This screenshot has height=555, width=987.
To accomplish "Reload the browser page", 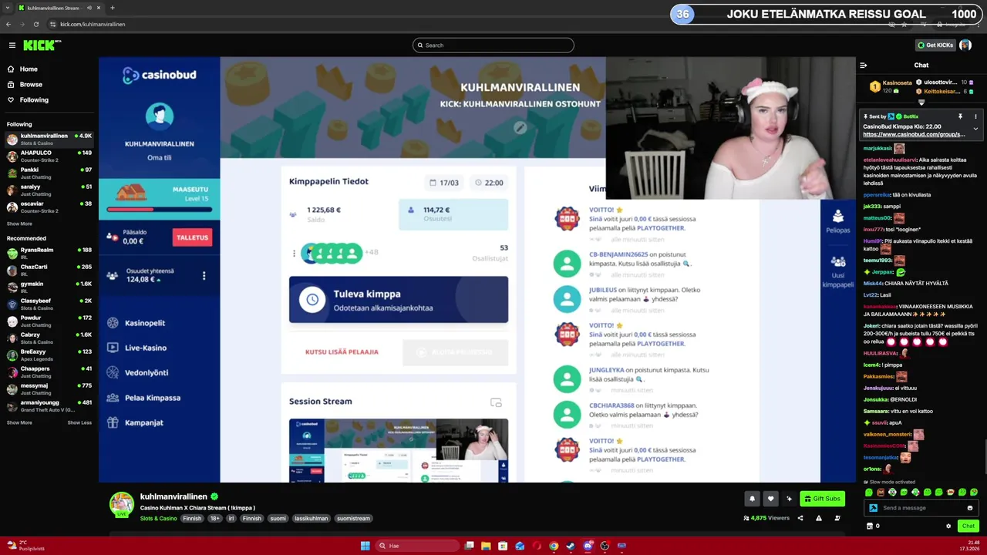I will (x=35, y=24).
